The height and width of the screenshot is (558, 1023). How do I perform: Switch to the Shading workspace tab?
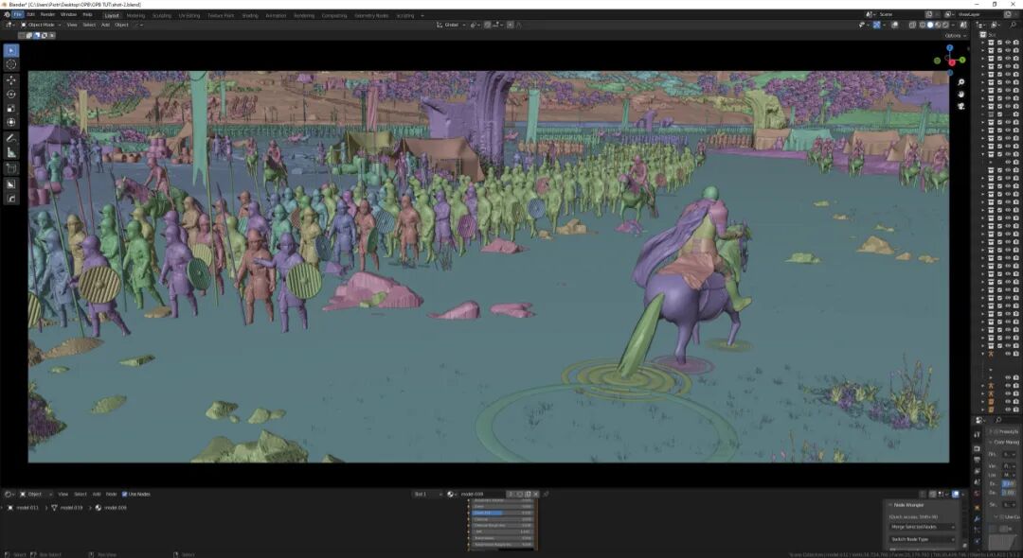click(x=250, y=15)
